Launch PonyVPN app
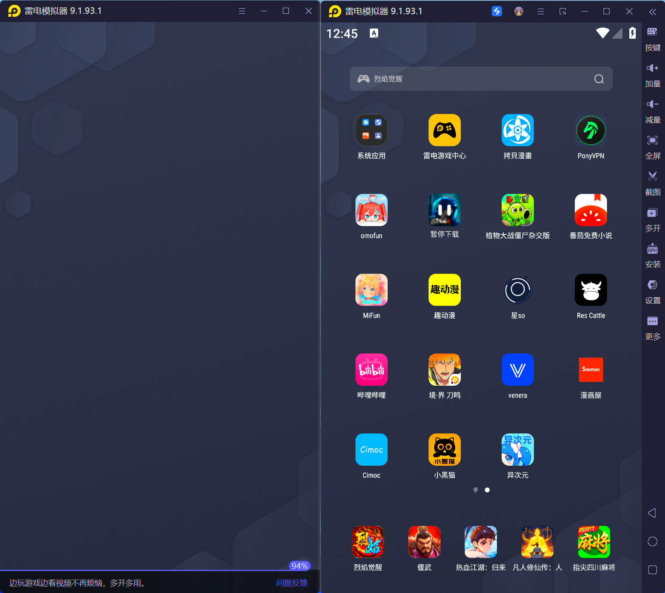Screen dimensions: 665x593 click(x=591, y=130)
